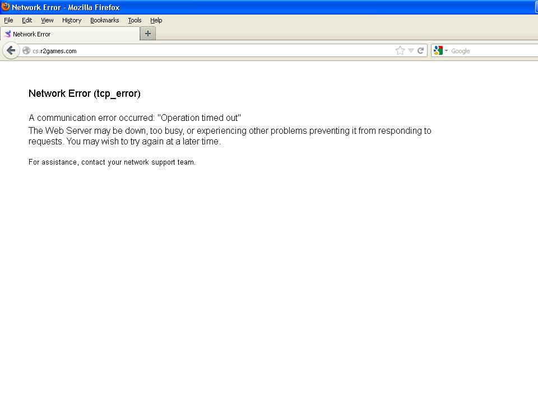Click the Firefox logo in title bar
Viewport: 538px width, 403px height.
(6, 7)
